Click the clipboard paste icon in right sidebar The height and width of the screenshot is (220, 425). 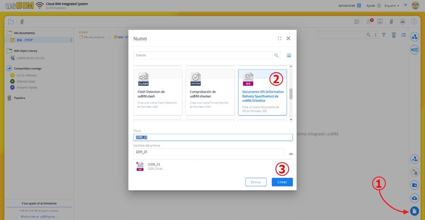[x=414, y=172]
